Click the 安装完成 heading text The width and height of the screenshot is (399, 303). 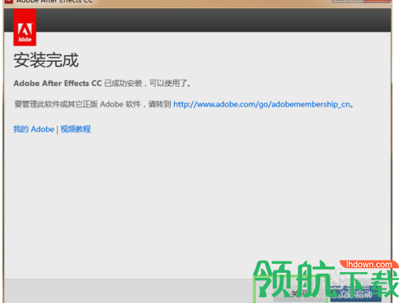pyautogui.click(x=46, y=60)
